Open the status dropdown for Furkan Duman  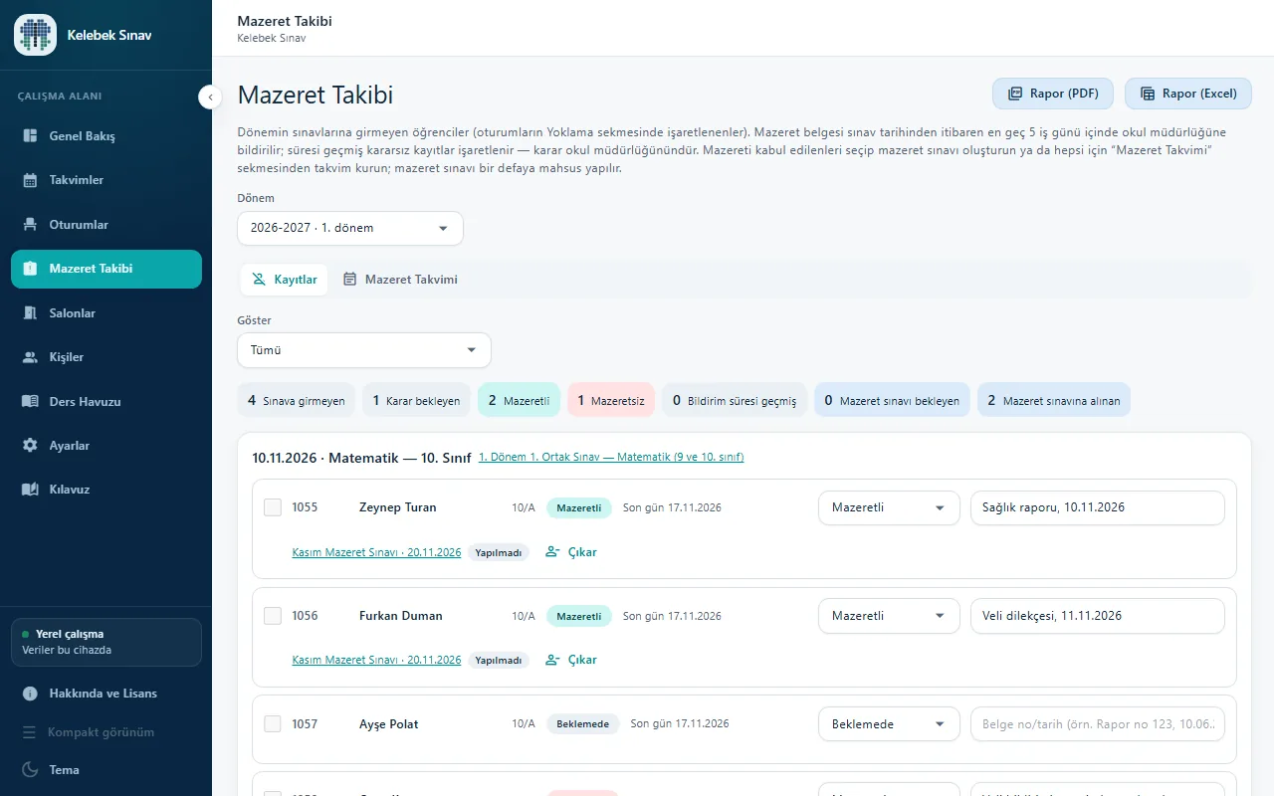(889, 616)
